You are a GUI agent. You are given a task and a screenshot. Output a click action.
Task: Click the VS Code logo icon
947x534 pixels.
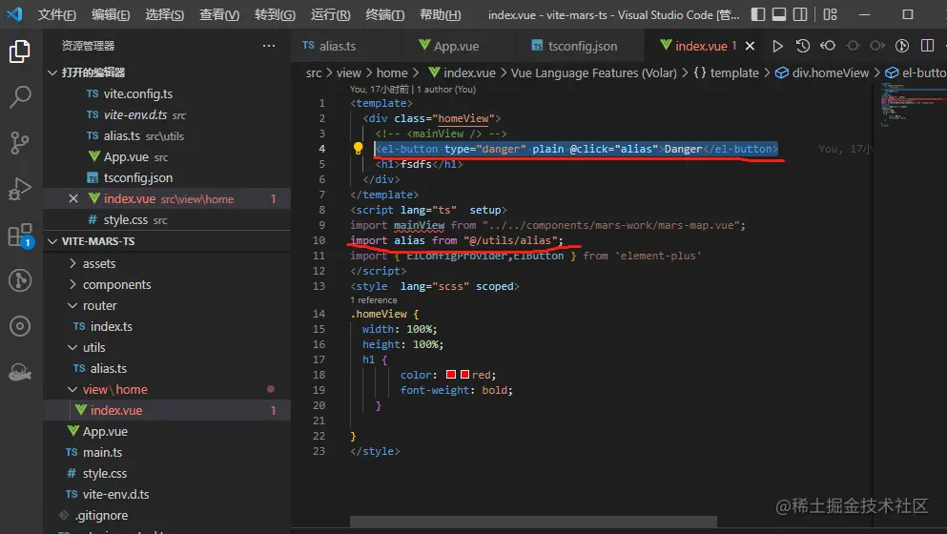(14, 14)
